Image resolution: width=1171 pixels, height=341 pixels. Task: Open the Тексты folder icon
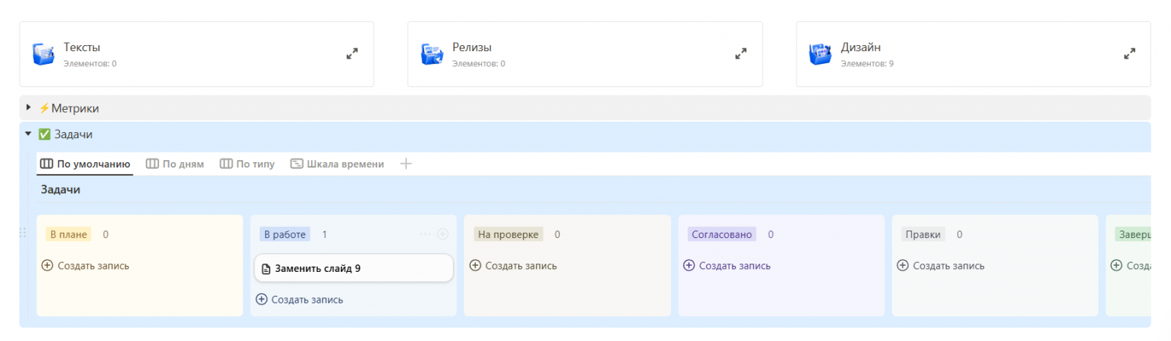click(x=44, y=54)
